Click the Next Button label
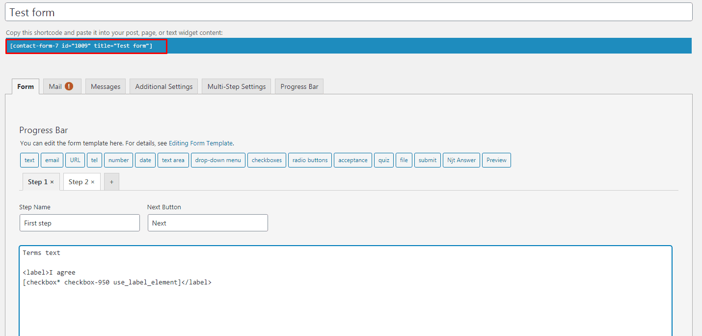Image resolution: width=702 pixels, height=336 pixels. 164,207
